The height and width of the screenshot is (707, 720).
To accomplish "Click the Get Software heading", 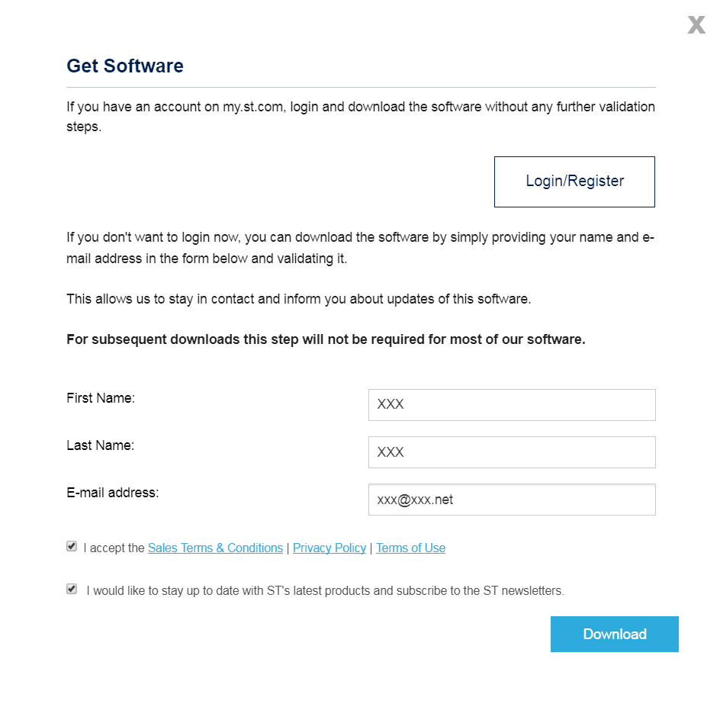I will pyautogui.click(x=125, y=66).
